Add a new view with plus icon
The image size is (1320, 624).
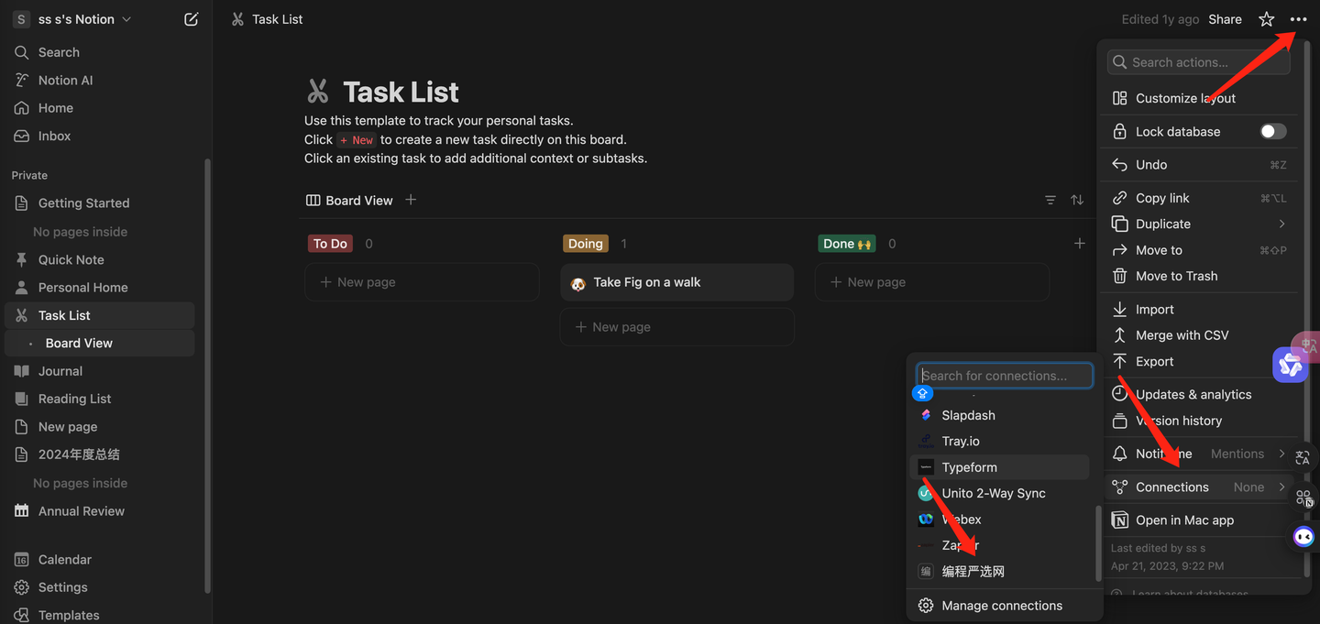point(411,200)
